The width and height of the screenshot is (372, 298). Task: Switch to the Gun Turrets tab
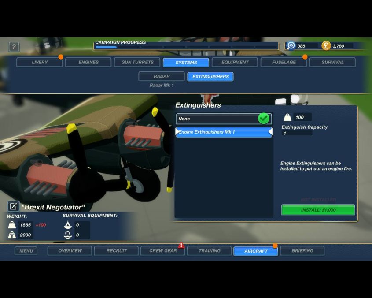coord(137,62)
